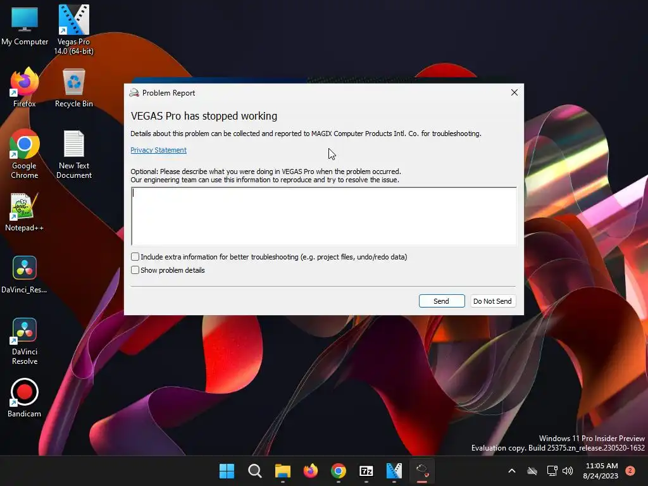This screenshot has width=648, height=486.
Task: Focus the problem description text box
Action: 324,216
